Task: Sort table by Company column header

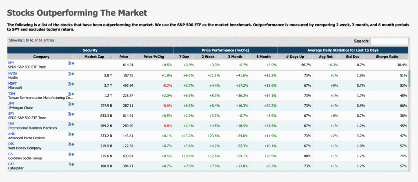Action: point(41,57)
